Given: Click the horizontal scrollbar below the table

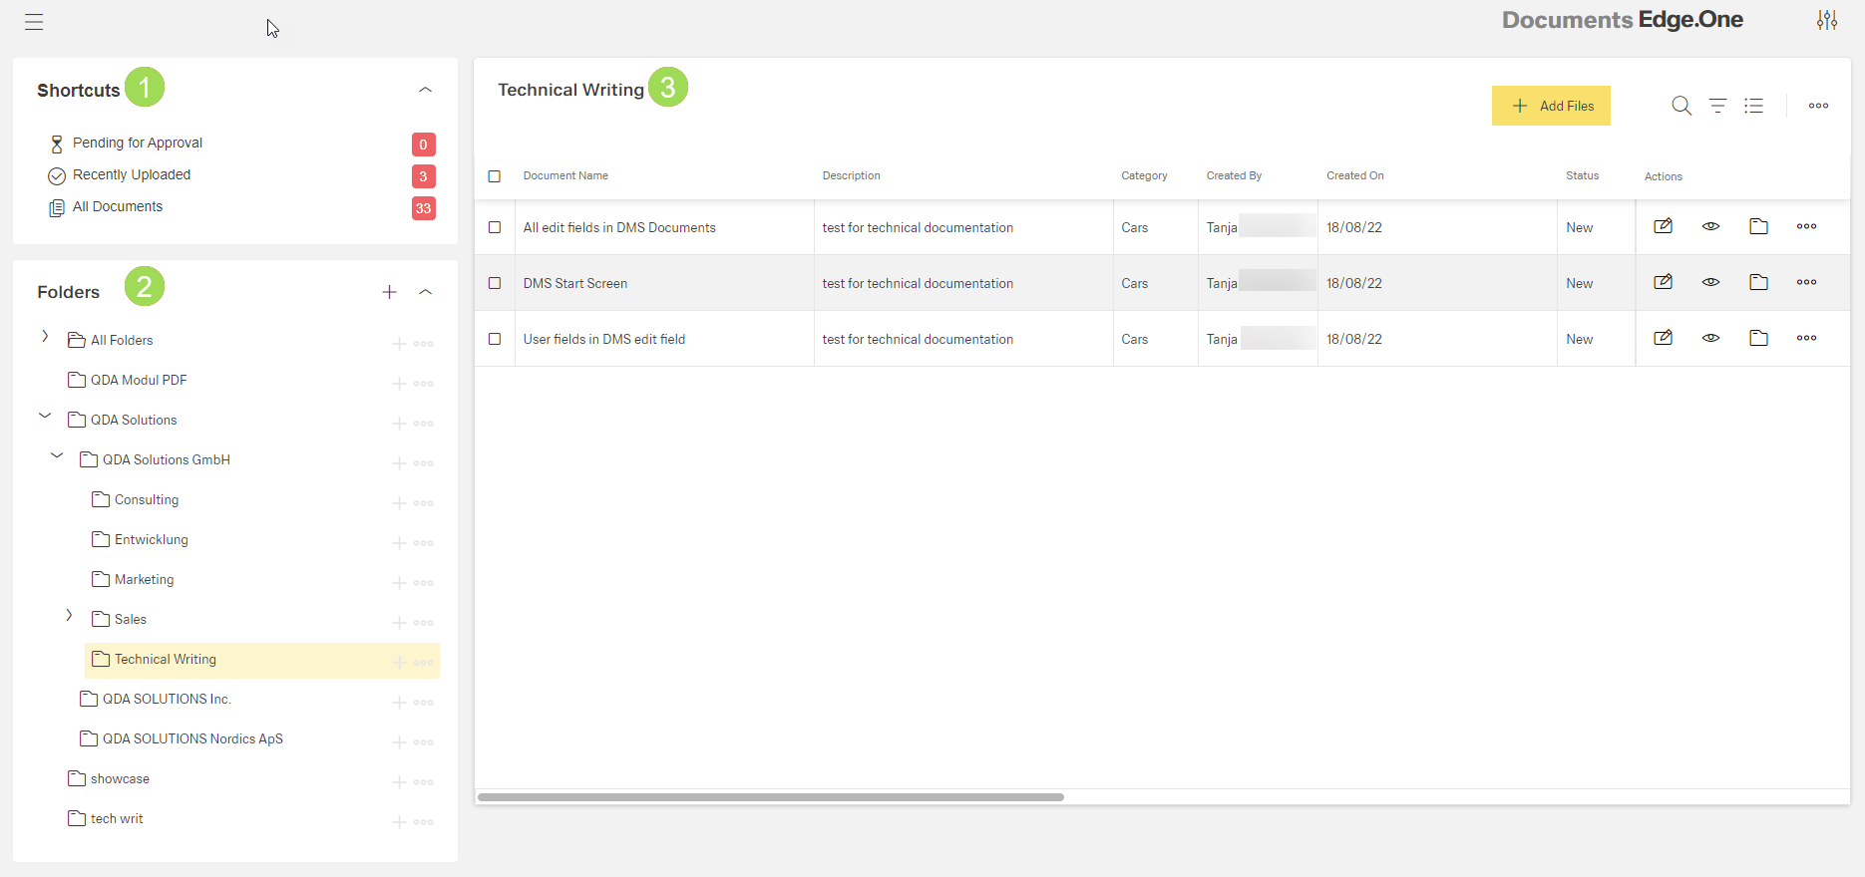Looking at the screenshot, I should click(x=770, y=797).
